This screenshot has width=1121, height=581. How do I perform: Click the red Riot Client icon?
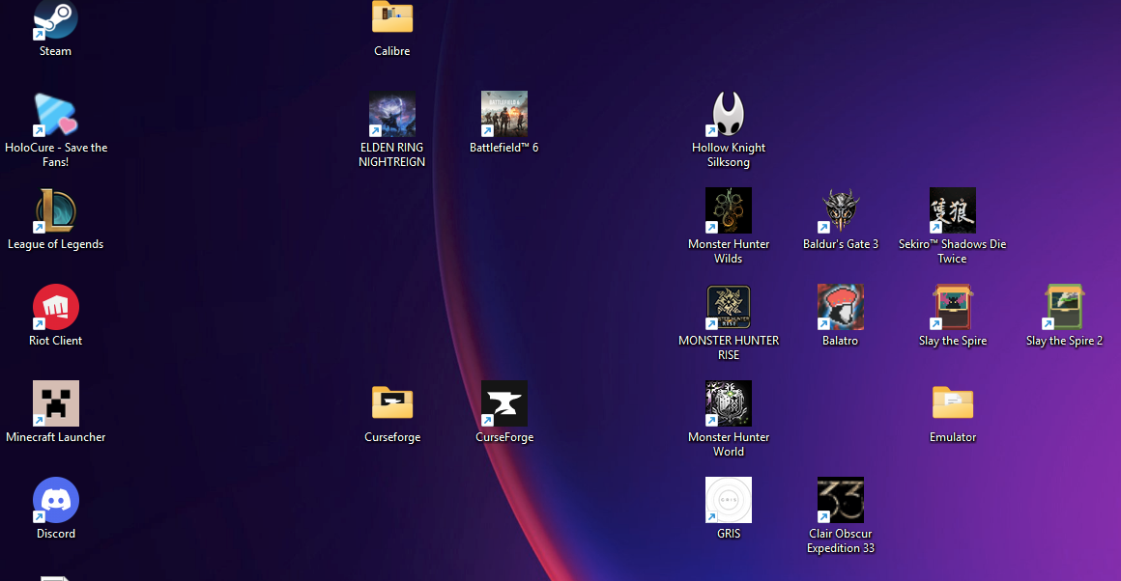[55, 307]
